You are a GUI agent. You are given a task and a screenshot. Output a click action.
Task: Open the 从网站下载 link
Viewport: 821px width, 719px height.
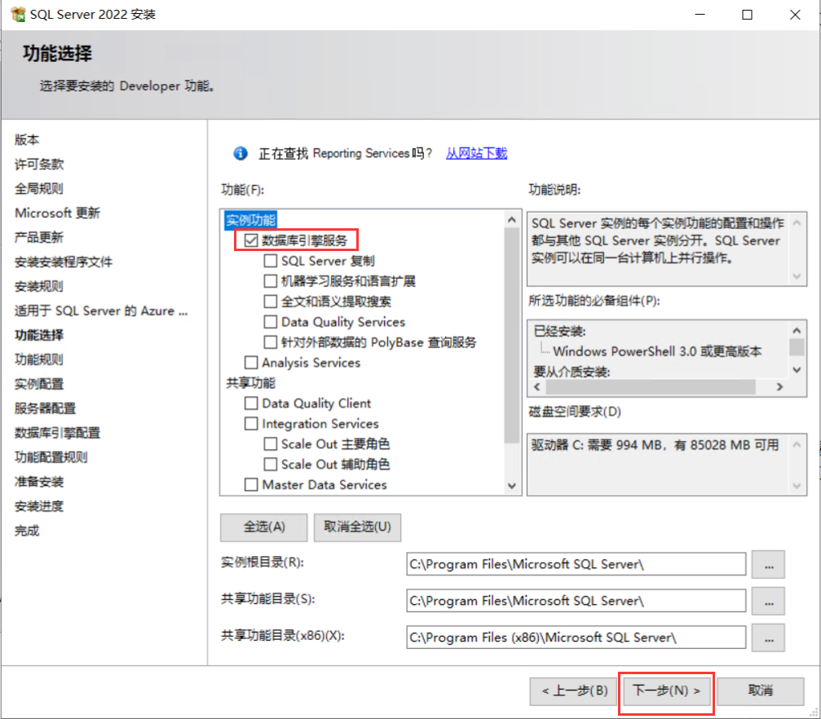click(476, 153)
